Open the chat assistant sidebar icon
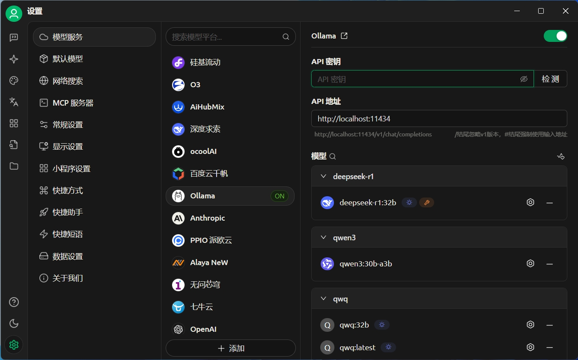This screenshot has height=360, width=578. click(x=14, y=38)
